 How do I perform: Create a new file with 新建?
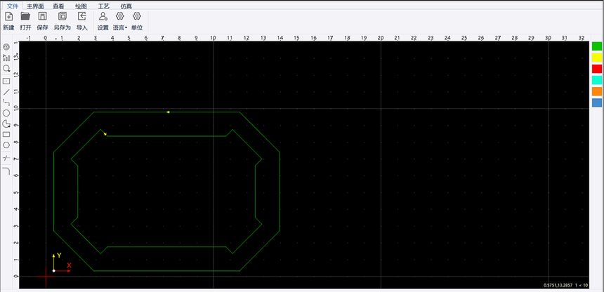coord(8,21)
